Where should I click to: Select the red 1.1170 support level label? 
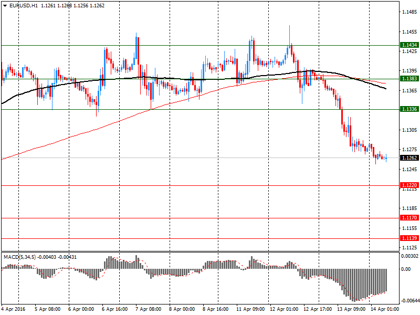tap(409, 218)
